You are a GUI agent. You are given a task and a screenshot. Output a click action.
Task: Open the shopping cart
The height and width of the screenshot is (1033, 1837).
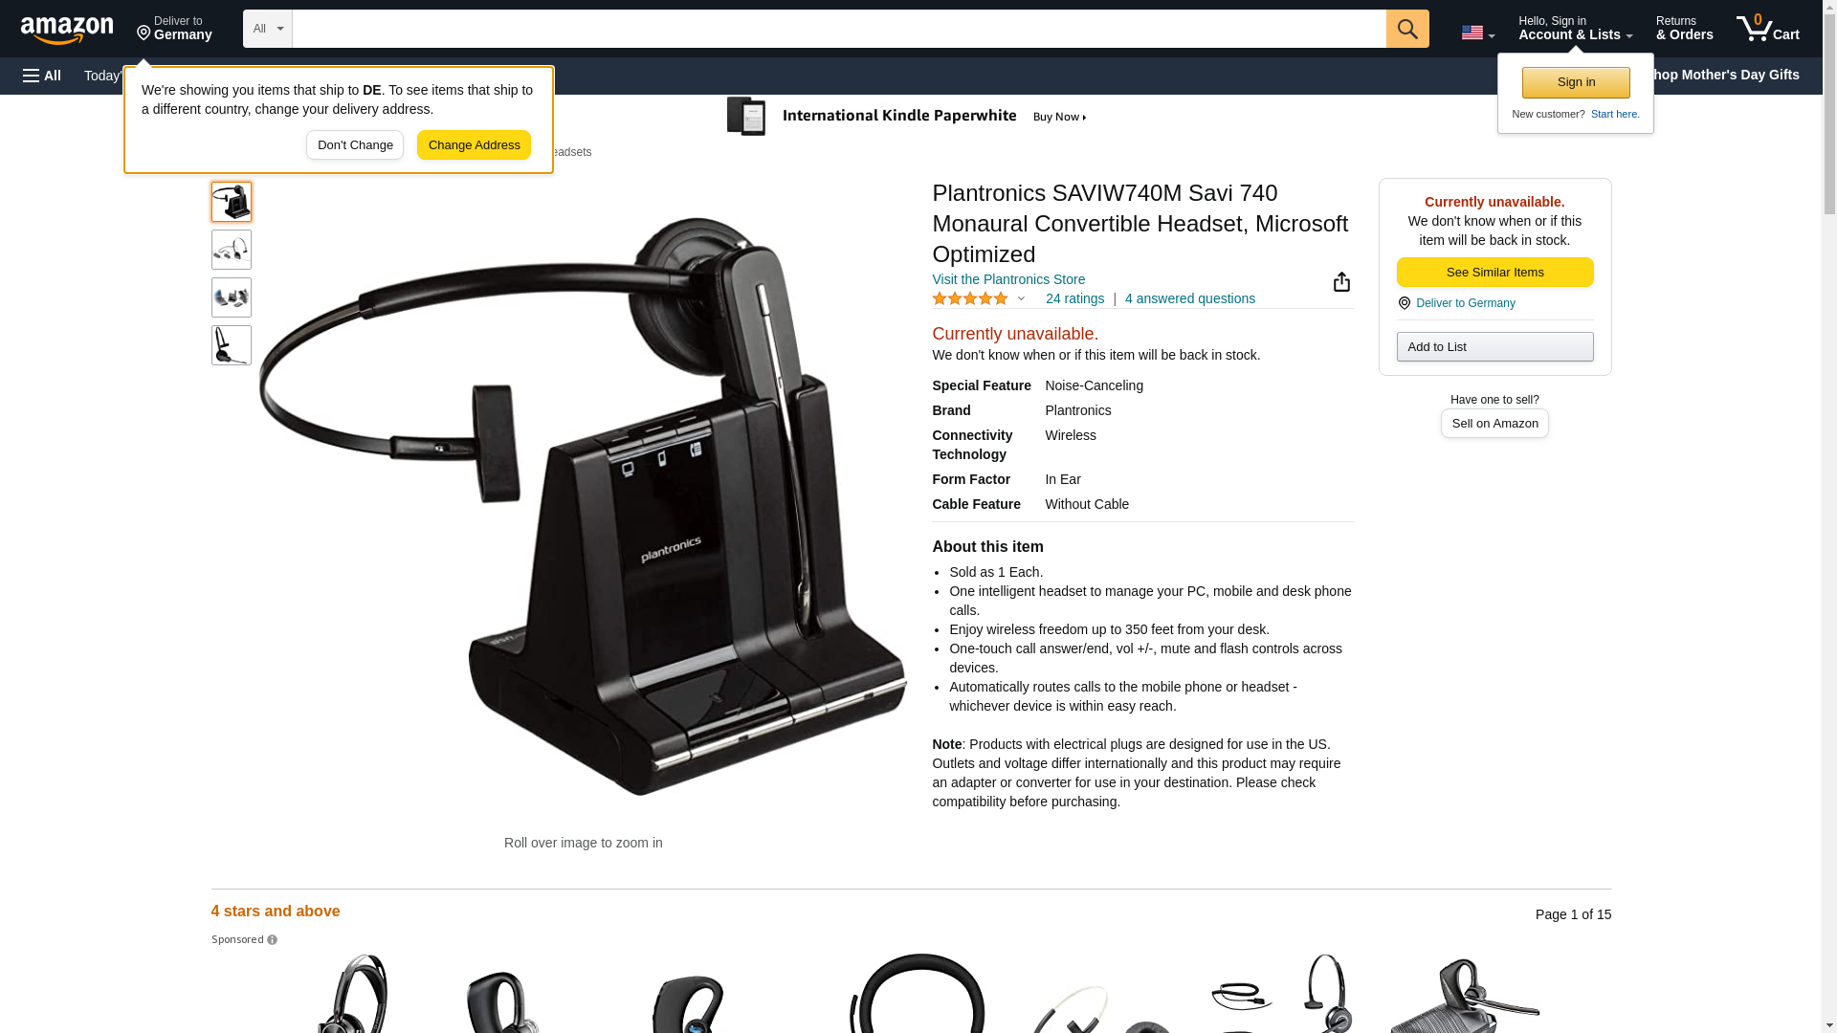point(1768,29)
